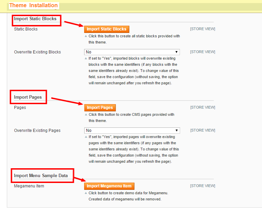Open the Overwrite Existing Blocks dropdown
The image size is (262, 209).
(x=132, y=52)
